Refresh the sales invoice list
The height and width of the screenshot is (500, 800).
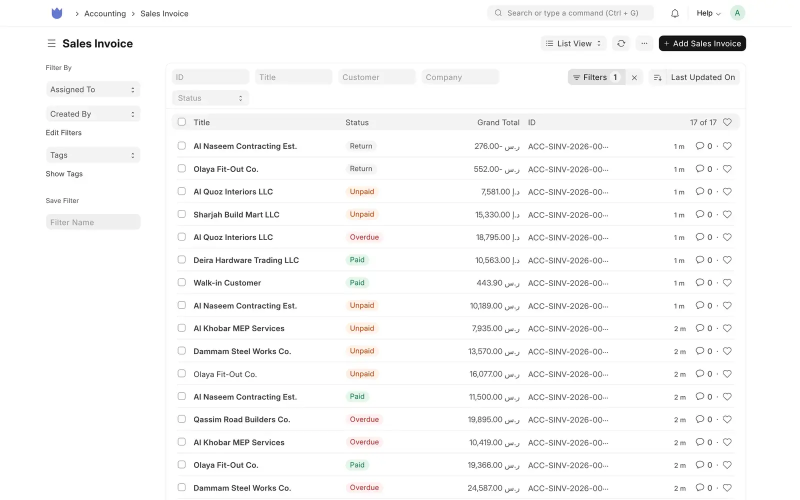pyautogui.click(x=621, y=43)
